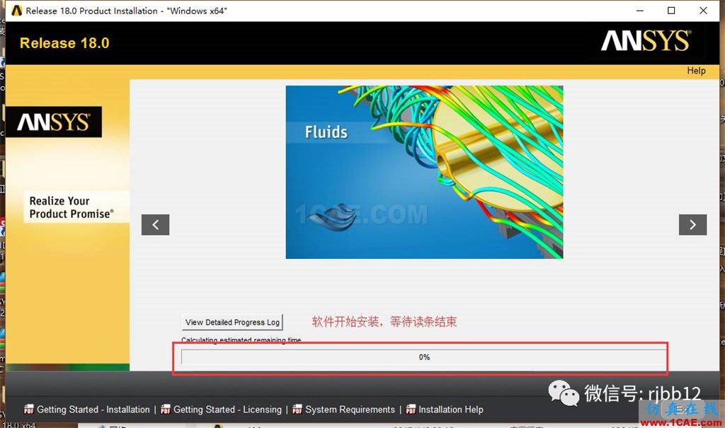Click the Realize Your Product Promise text

[x=72, y=207]
